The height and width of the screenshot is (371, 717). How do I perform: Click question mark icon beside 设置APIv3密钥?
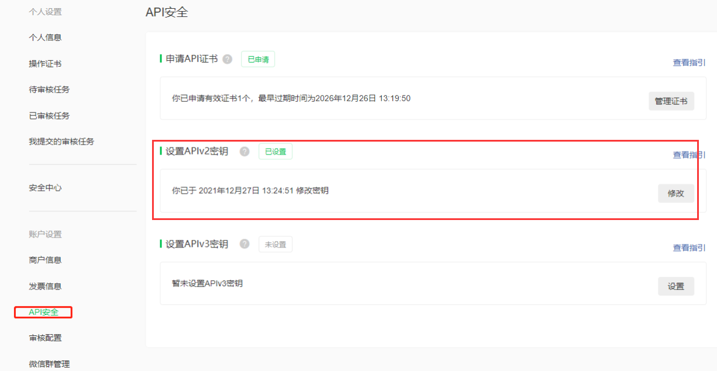coord(244,244)
